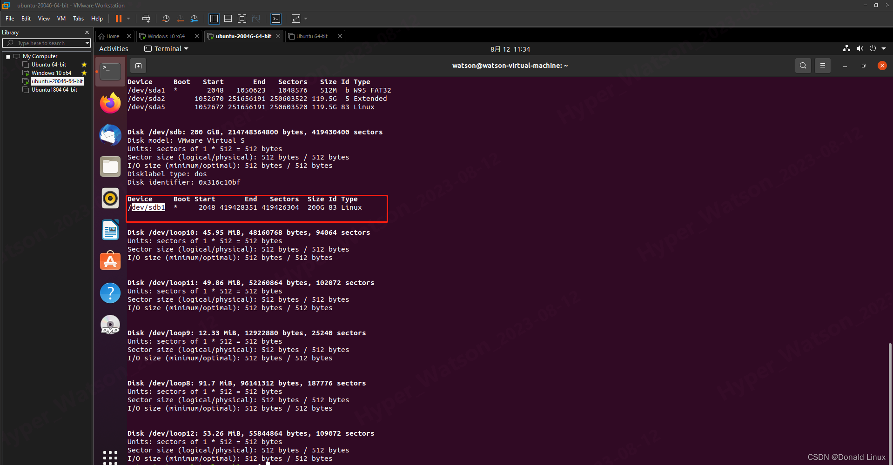The height and width of the screenshot is (465, 893).
Task: Toggle the VMware library panel visibility
Action: [214, 19]
